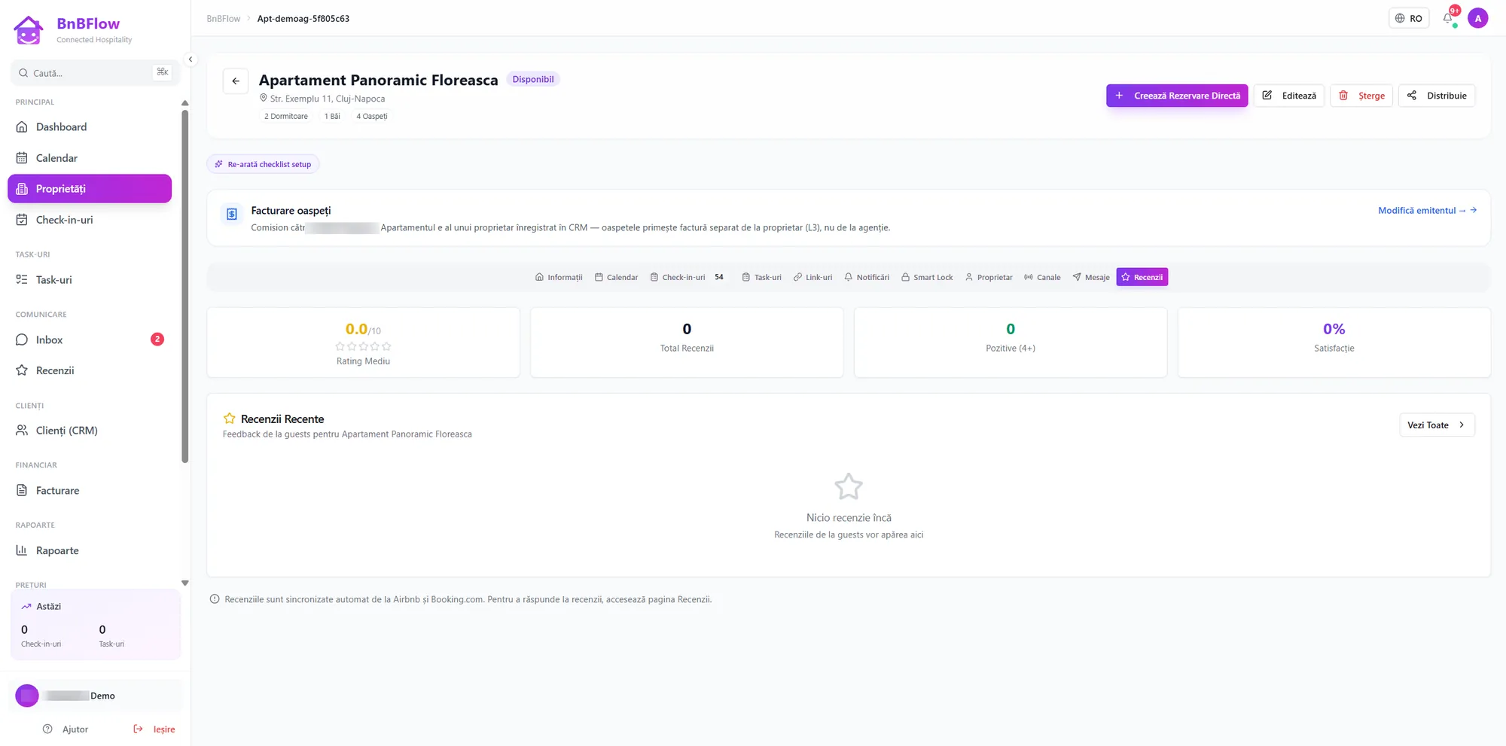This screenshot has height=746, width=1506.
Task: Open the RO language selector
Action: pos(1408,18)
